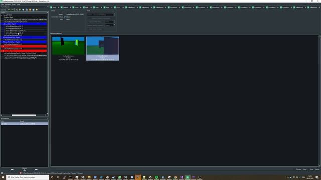
Task: Open Task View on the taskbar
Action: tap(58, 177)
